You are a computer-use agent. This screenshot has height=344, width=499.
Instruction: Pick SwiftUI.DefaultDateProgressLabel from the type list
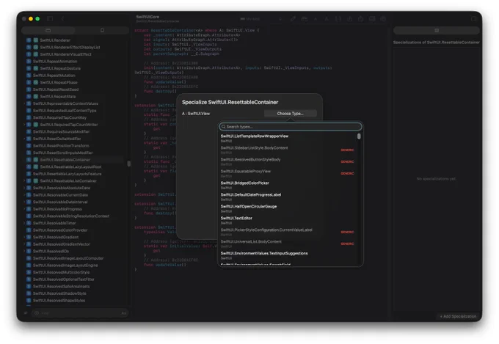tap(288, 197)
